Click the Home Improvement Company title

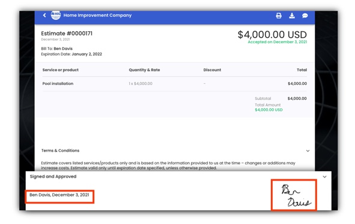click(97, 15)
